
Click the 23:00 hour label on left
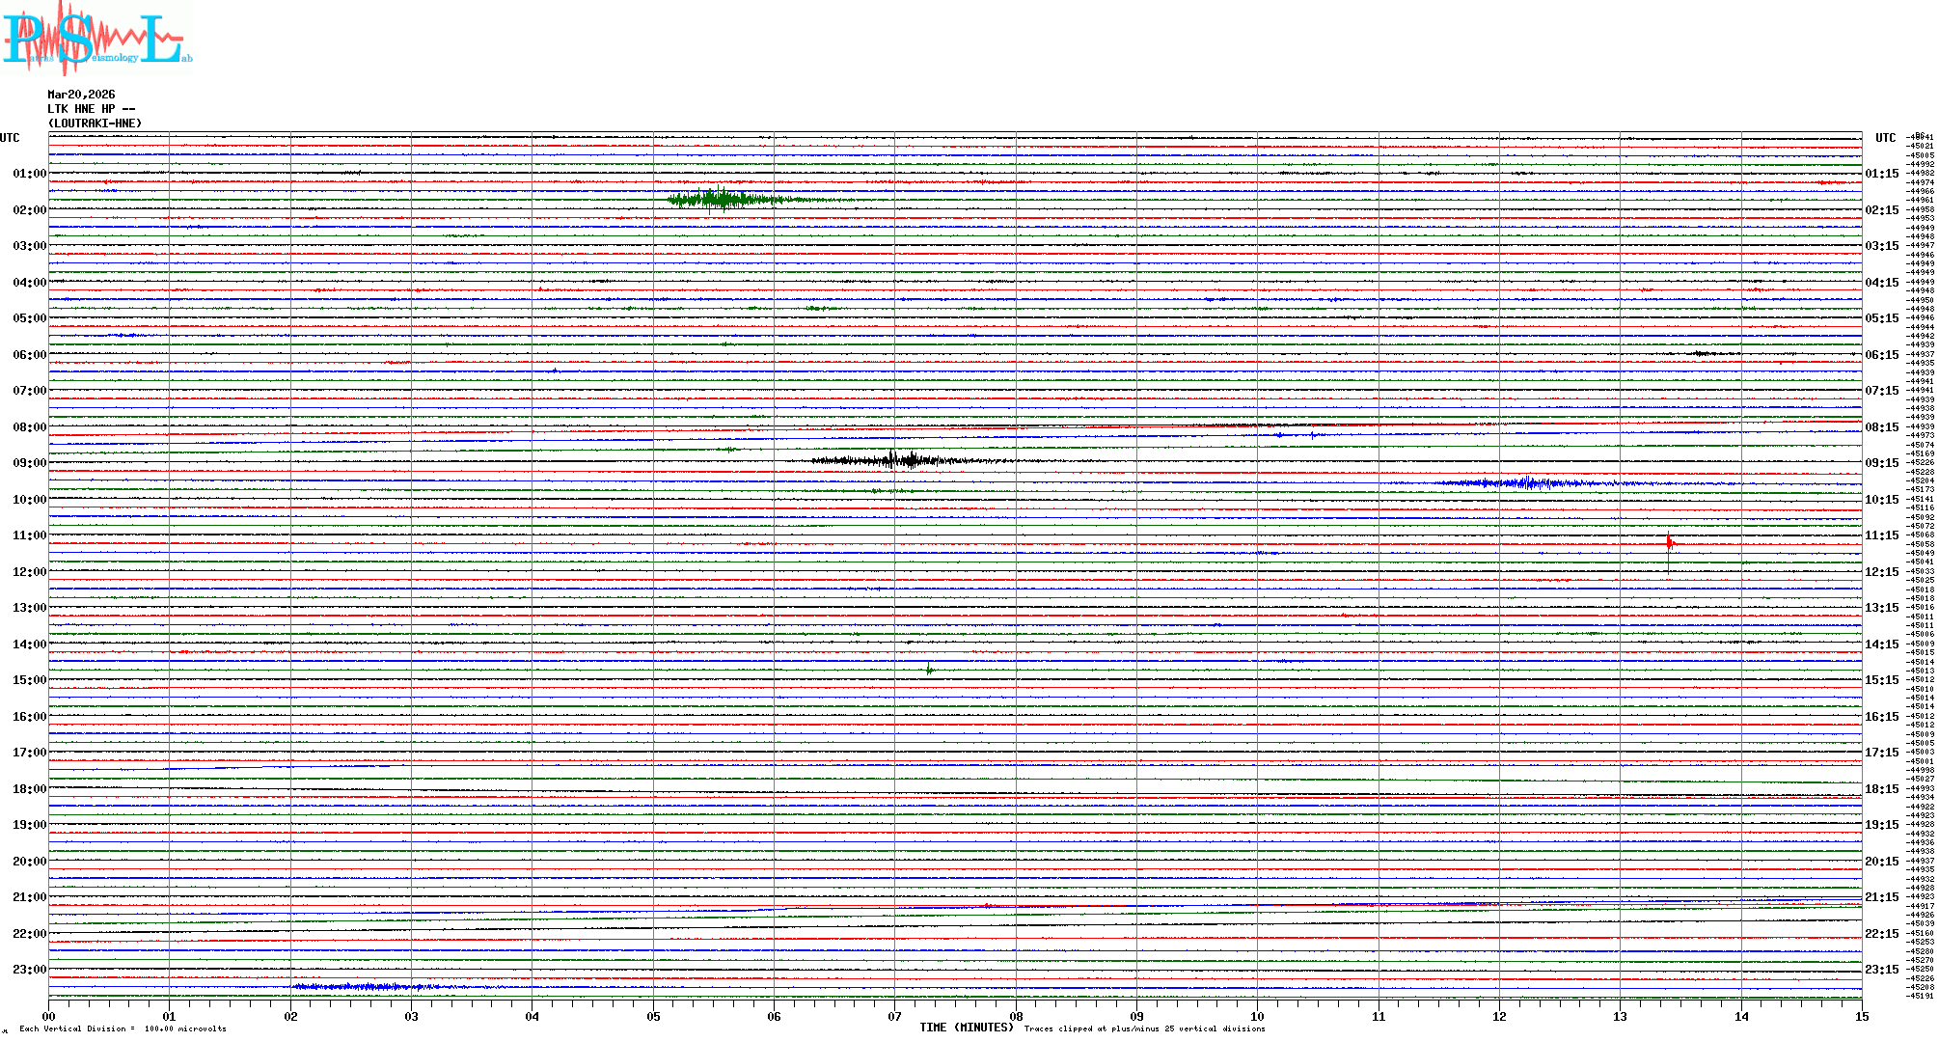tap(29, 970)
